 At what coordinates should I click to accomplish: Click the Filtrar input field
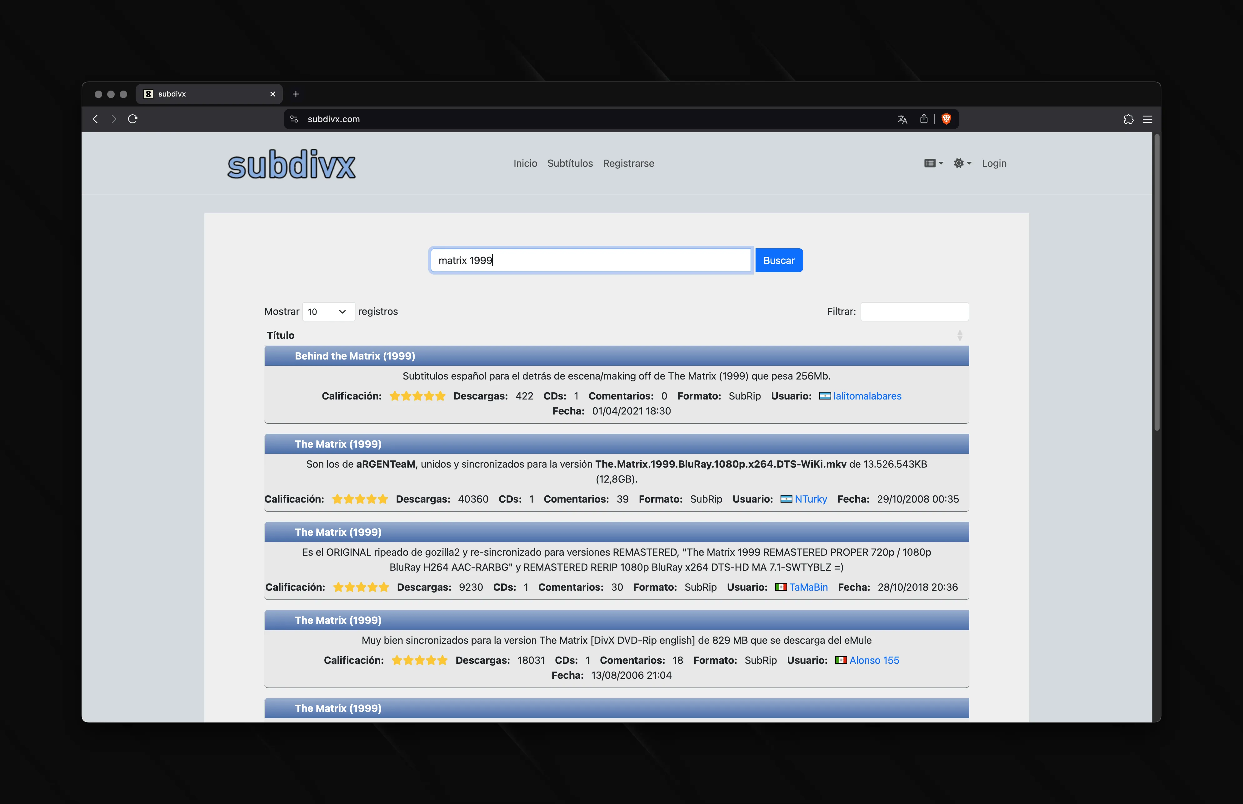pyautogui.click(x=915, y=312)
